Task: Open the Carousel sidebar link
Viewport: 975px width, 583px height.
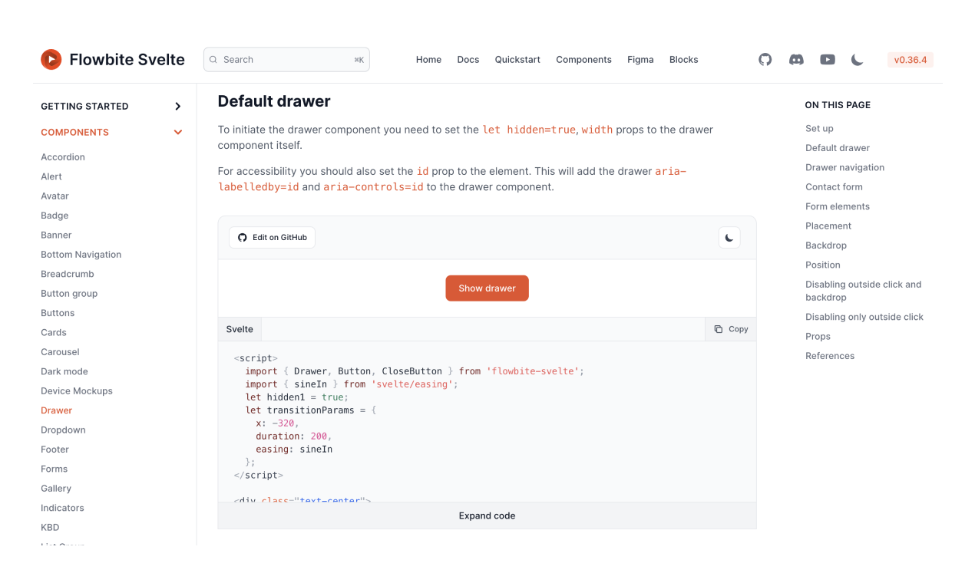Action: [x=60, y=352]
